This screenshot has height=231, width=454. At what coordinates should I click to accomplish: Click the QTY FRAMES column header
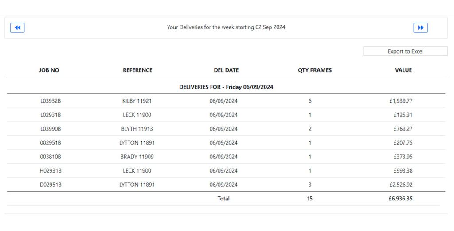tap(315, 70)
